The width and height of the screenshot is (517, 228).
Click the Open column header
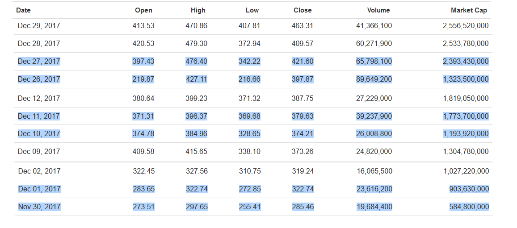click(143, 10)
